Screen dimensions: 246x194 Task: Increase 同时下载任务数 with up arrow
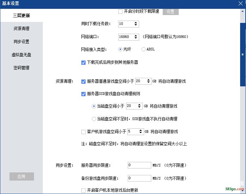[x=136, y=23]
